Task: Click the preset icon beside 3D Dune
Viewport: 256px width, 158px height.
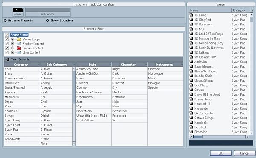Action: pos(191,15)
